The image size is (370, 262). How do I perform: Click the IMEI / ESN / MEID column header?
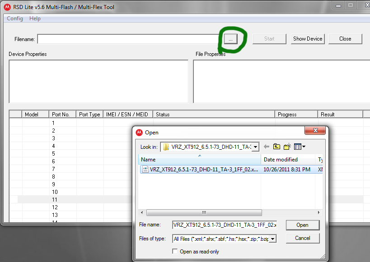[x=128, y=114]
